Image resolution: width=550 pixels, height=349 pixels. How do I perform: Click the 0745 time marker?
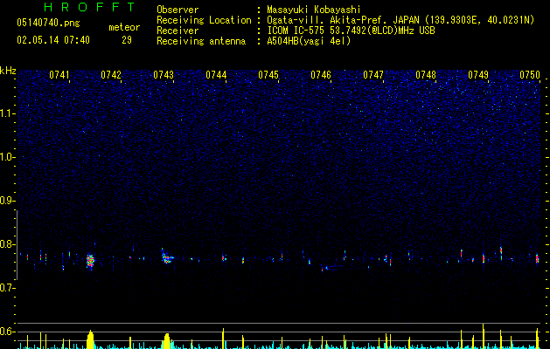pos(268,75)
